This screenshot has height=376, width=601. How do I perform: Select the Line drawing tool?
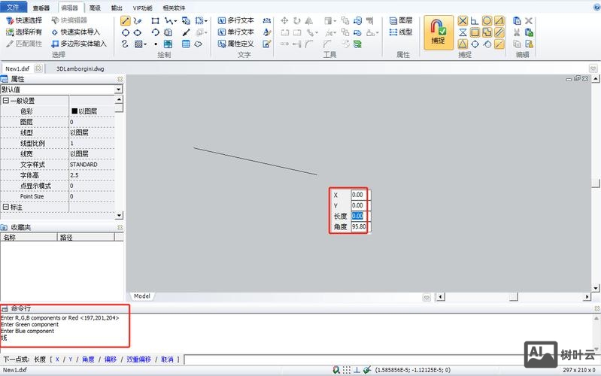126,21
